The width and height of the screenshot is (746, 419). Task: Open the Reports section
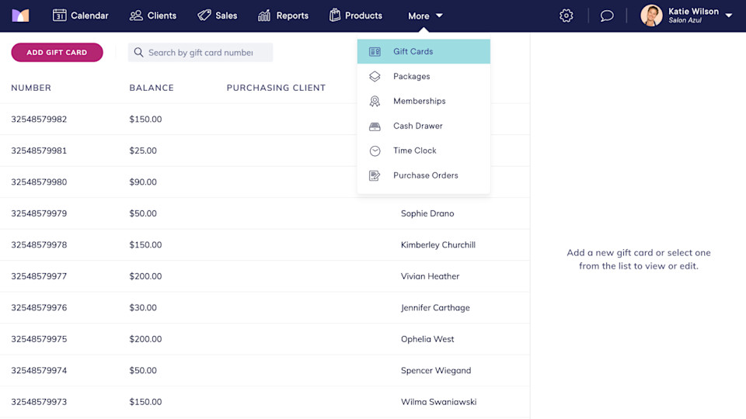coord(283,16)
